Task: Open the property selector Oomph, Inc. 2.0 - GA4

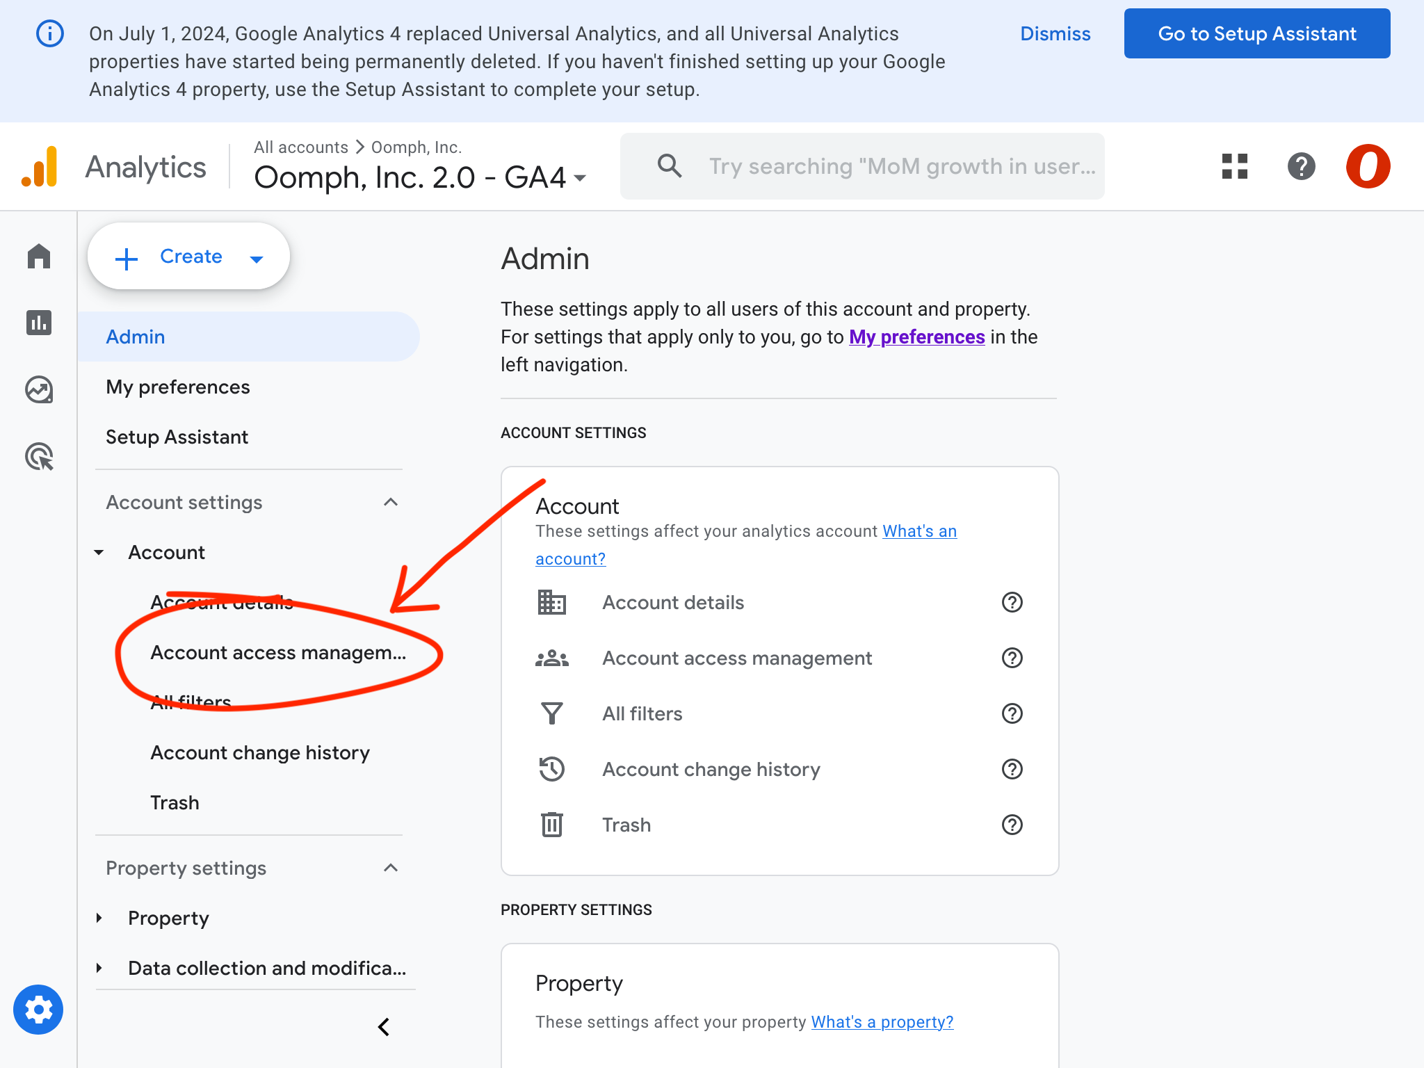Action: [x=420, y=177]
